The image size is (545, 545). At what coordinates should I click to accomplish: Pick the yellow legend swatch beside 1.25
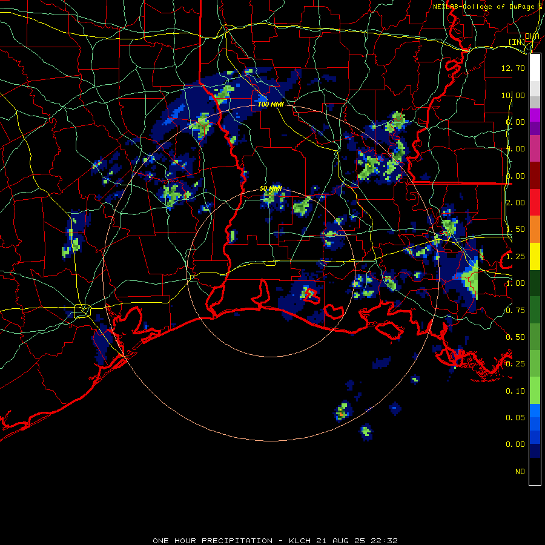point(535,256)
